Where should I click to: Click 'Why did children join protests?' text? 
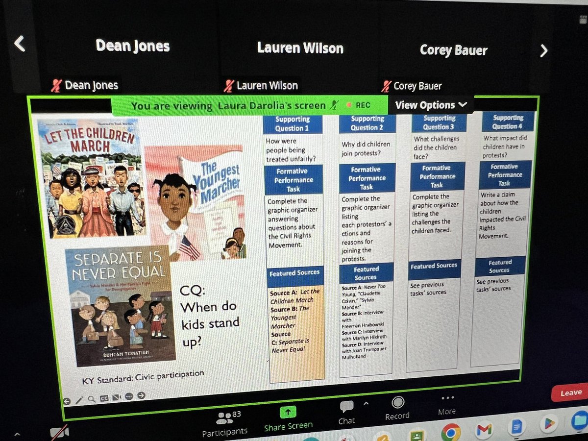(x=366, y=149)
